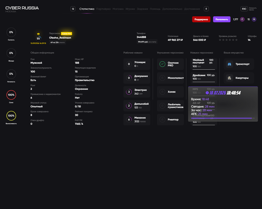The height and width of the screenshot is (209, 262).
Task: Click the phone number 344888
Action: tap(141, 37)
